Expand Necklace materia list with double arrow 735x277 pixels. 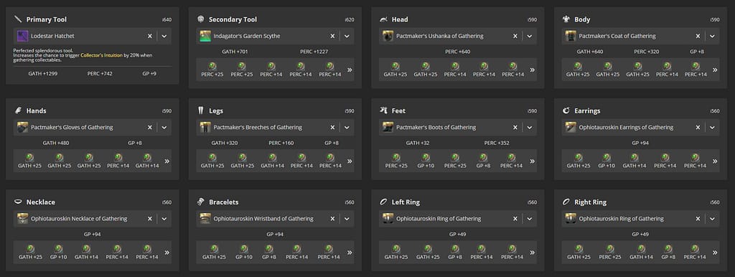click(x=167, y=253)
